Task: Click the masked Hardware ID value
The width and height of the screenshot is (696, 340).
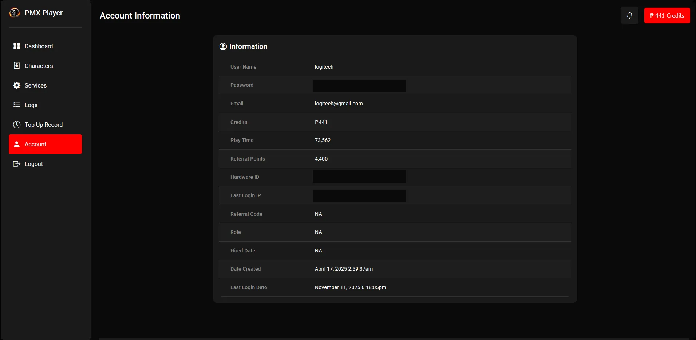Action: [359, 177]
